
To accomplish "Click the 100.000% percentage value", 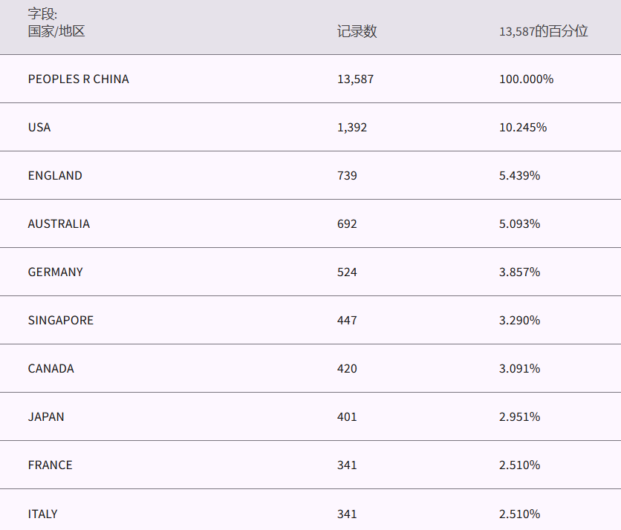I will [526, 79].
